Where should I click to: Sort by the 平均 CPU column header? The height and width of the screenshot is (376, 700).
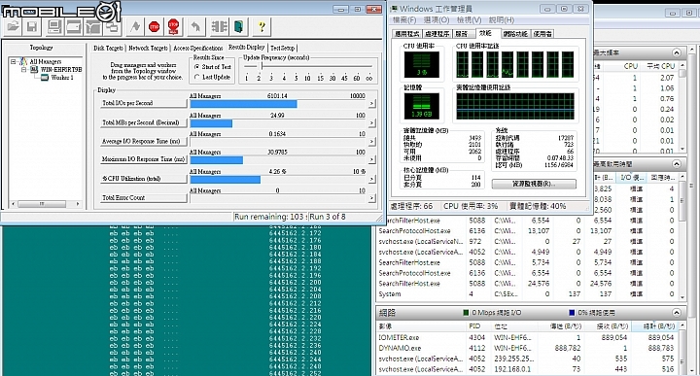661,66
